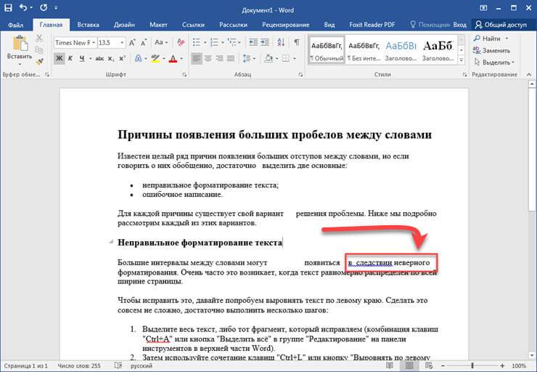Apply shading with the paint bucket icon
Image resolution: width=537 pixels, height=372 pixels.
pyautogui.click(x=268, y=59)
